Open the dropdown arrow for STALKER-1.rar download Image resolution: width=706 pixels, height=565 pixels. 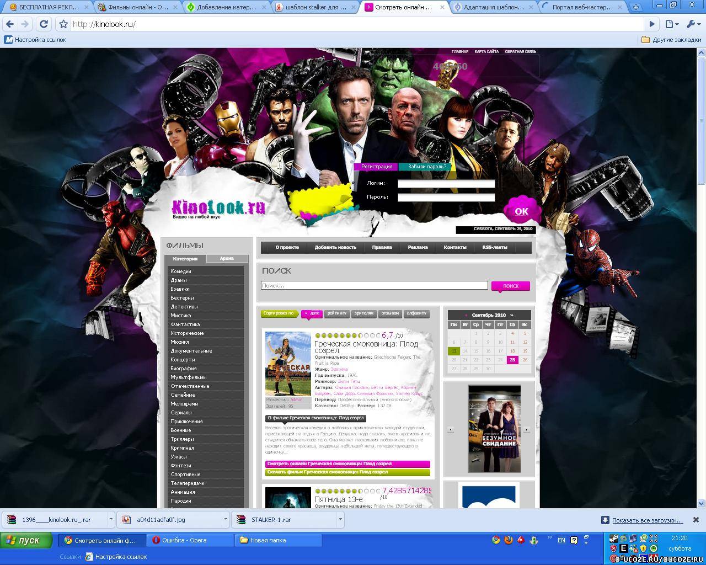[x=340, y=519]
